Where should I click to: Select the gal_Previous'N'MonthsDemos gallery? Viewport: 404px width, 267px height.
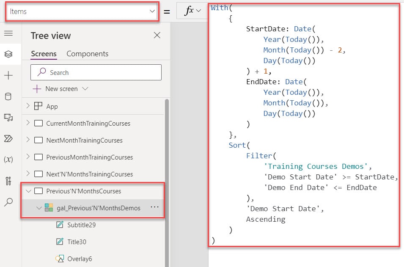(99, 208)
